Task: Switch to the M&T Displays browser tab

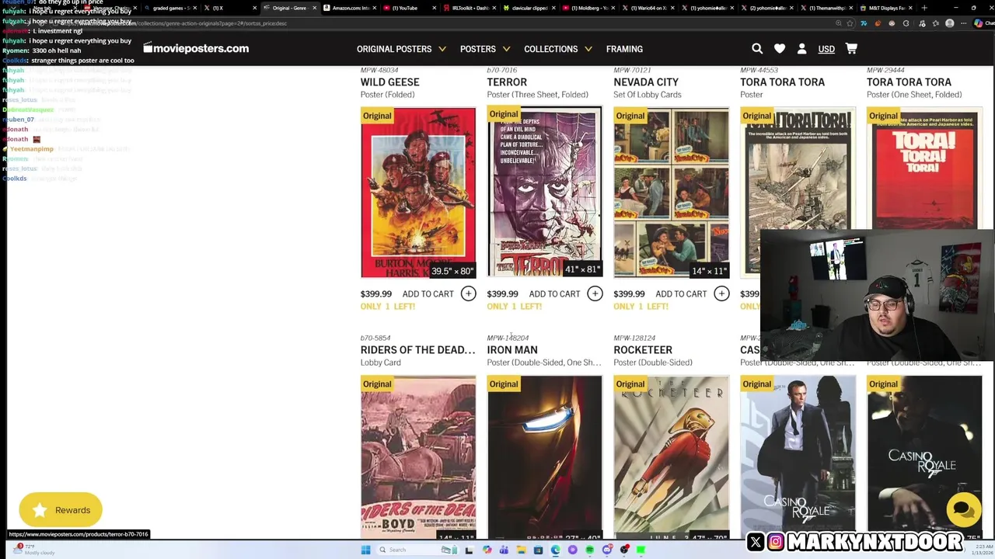Action: [x=885, y=8]
